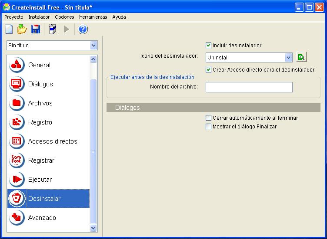This screenshot has width=327, height=239.
Task: Select the Avanzado section label
Action: click(x=42, y=218)
